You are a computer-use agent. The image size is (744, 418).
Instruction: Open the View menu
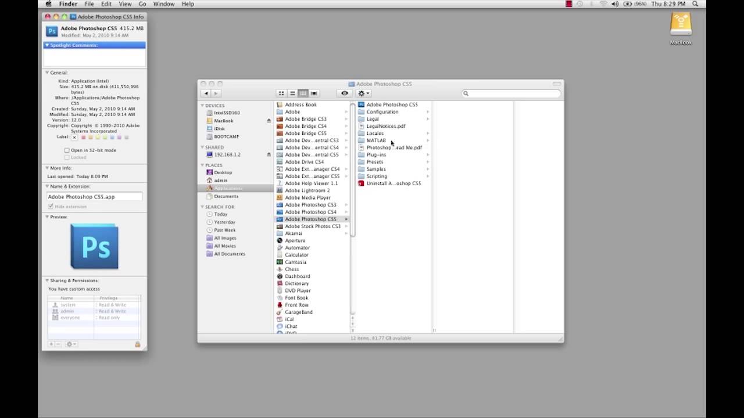125,4
